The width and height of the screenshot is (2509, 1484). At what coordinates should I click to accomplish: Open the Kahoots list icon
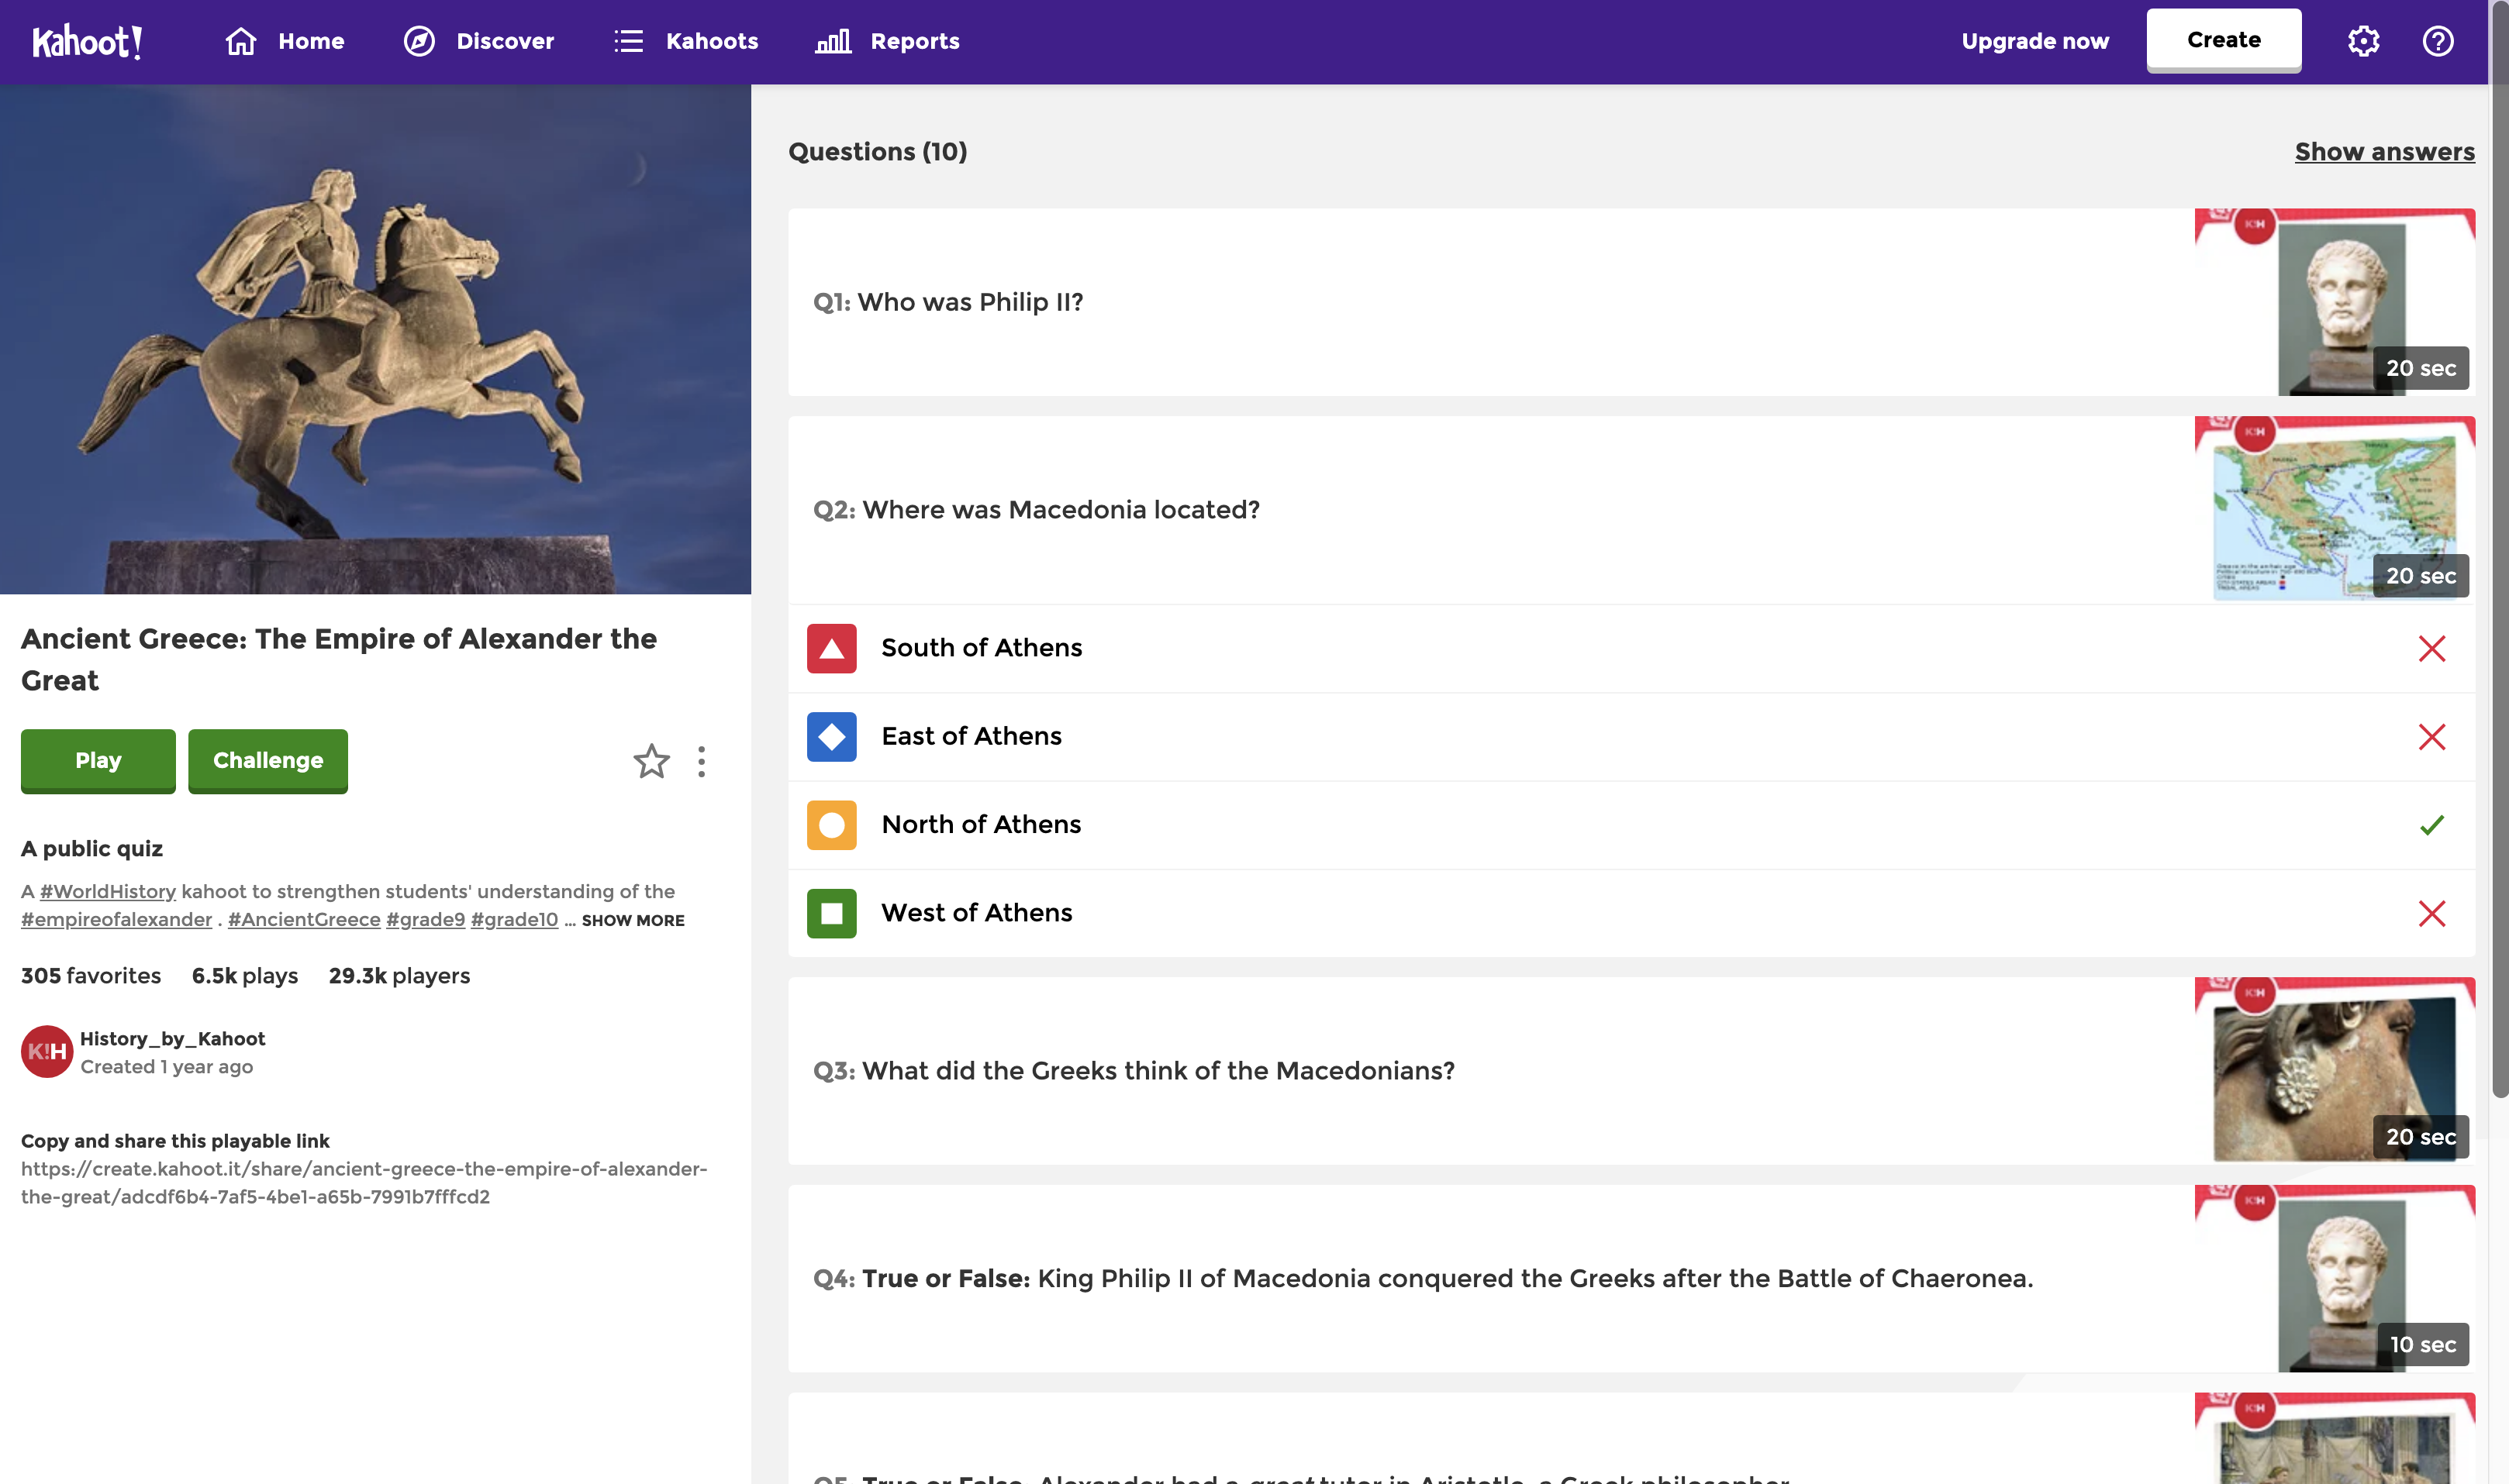pyautogui.click(x=630, y=41)
